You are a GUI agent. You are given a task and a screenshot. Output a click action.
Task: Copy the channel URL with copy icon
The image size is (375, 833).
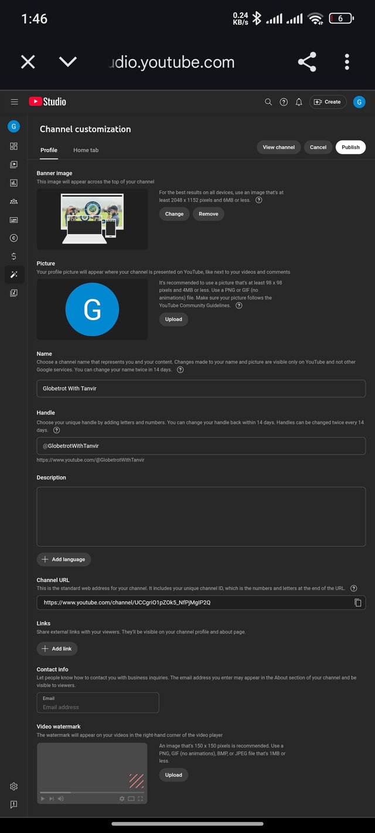[358, 602]
